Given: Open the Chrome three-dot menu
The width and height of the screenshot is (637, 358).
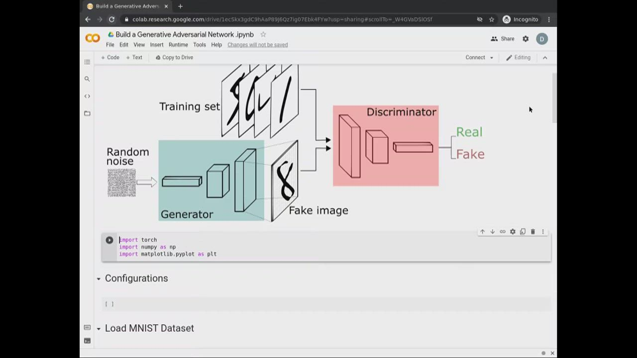Looking at the screenshot, I should [x=549, y=19].
